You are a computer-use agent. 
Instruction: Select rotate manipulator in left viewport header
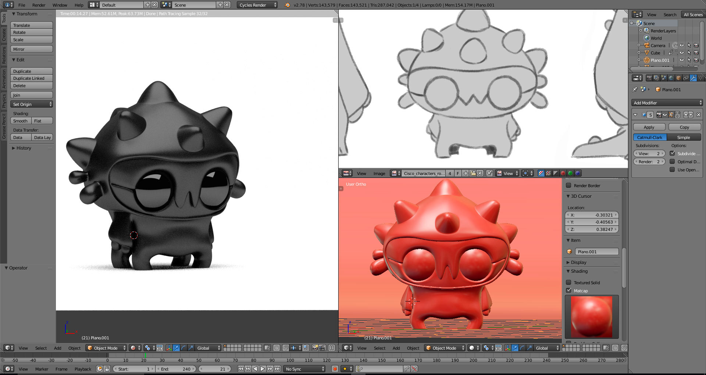click(183, 348)
